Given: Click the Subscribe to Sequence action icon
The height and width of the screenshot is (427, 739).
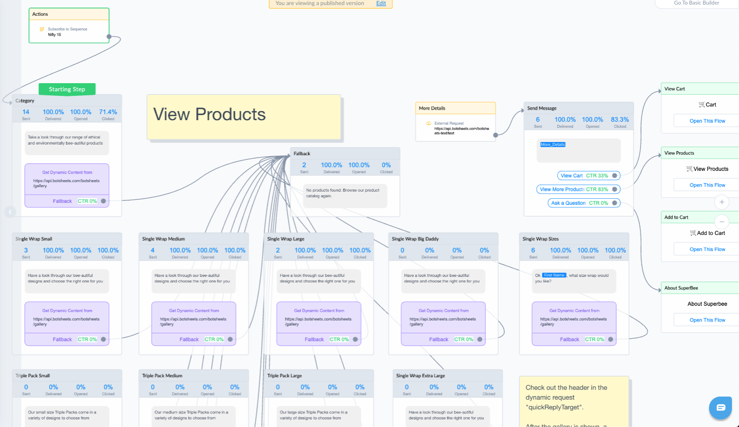Looking at the screenshot, I should [x=42, y=29].
